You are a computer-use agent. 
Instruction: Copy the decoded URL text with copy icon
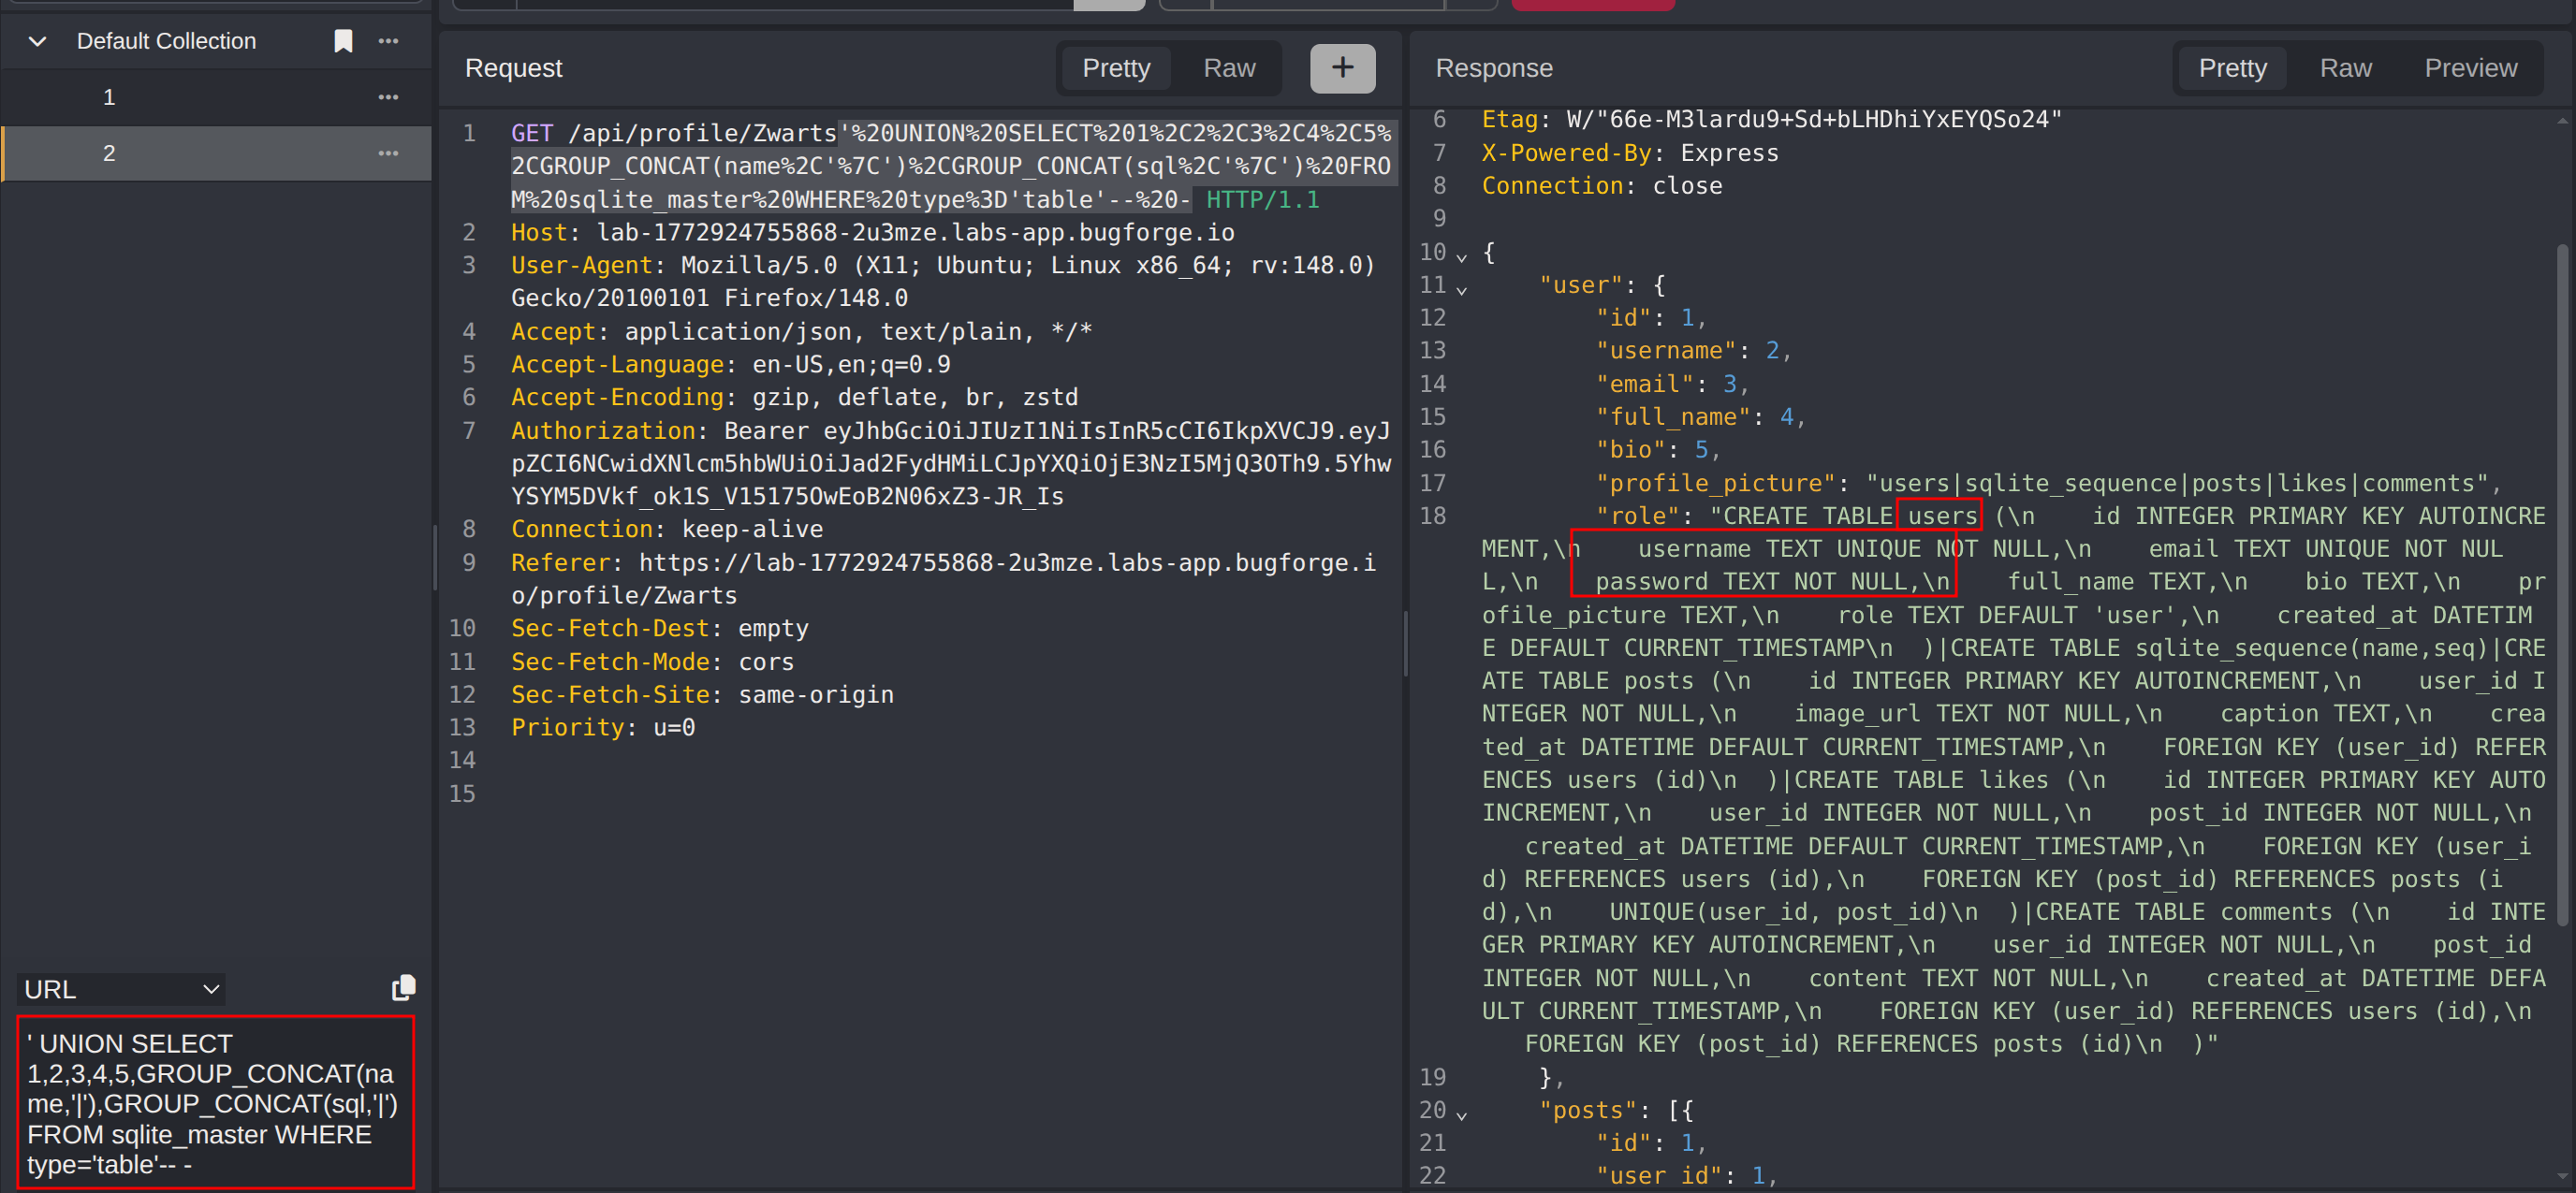[x=403, y=988]
